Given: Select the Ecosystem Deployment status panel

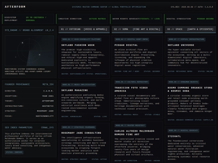Looking at the screenshot, I should coord(28,19).
